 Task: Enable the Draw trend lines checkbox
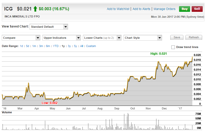coord(173,47)
